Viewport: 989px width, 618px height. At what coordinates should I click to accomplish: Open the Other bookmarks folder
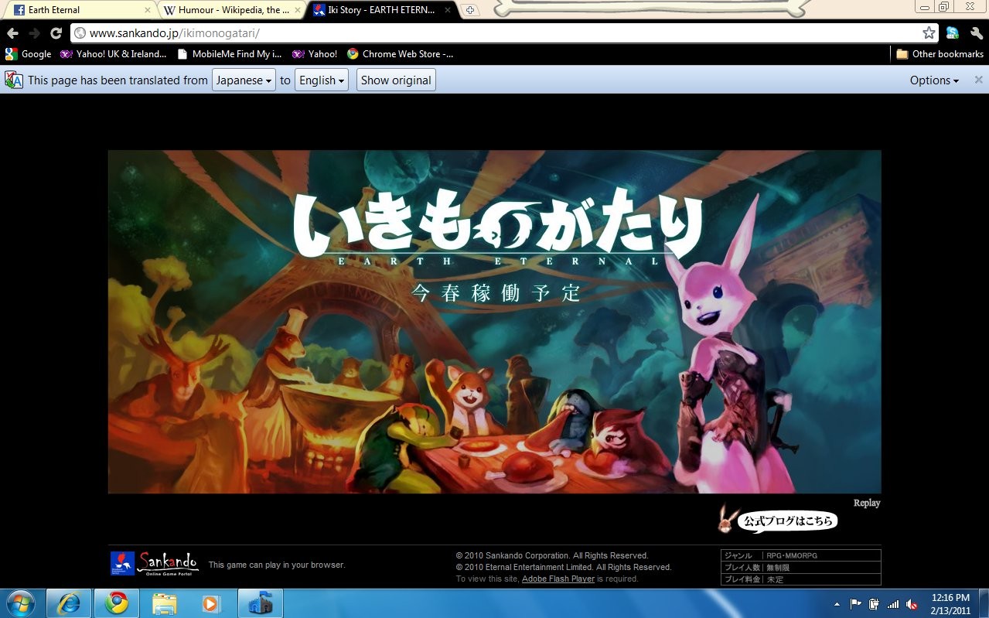point(940,54)
